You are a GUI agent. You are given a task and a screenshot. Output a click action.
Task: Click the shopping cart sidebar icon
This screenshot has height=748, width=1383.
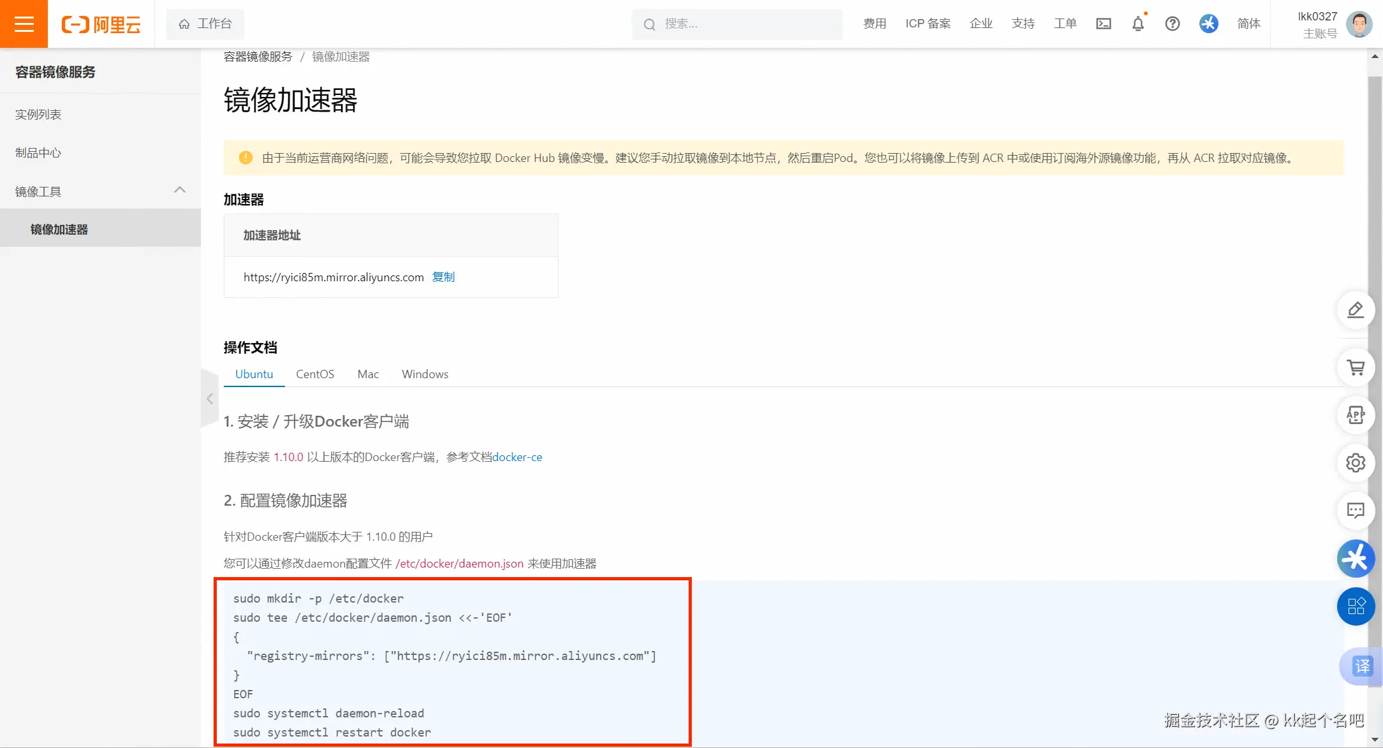coord(1356,367)
